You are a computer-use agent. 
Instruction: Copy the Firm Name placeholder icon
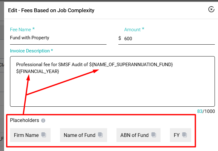[44, 135]
